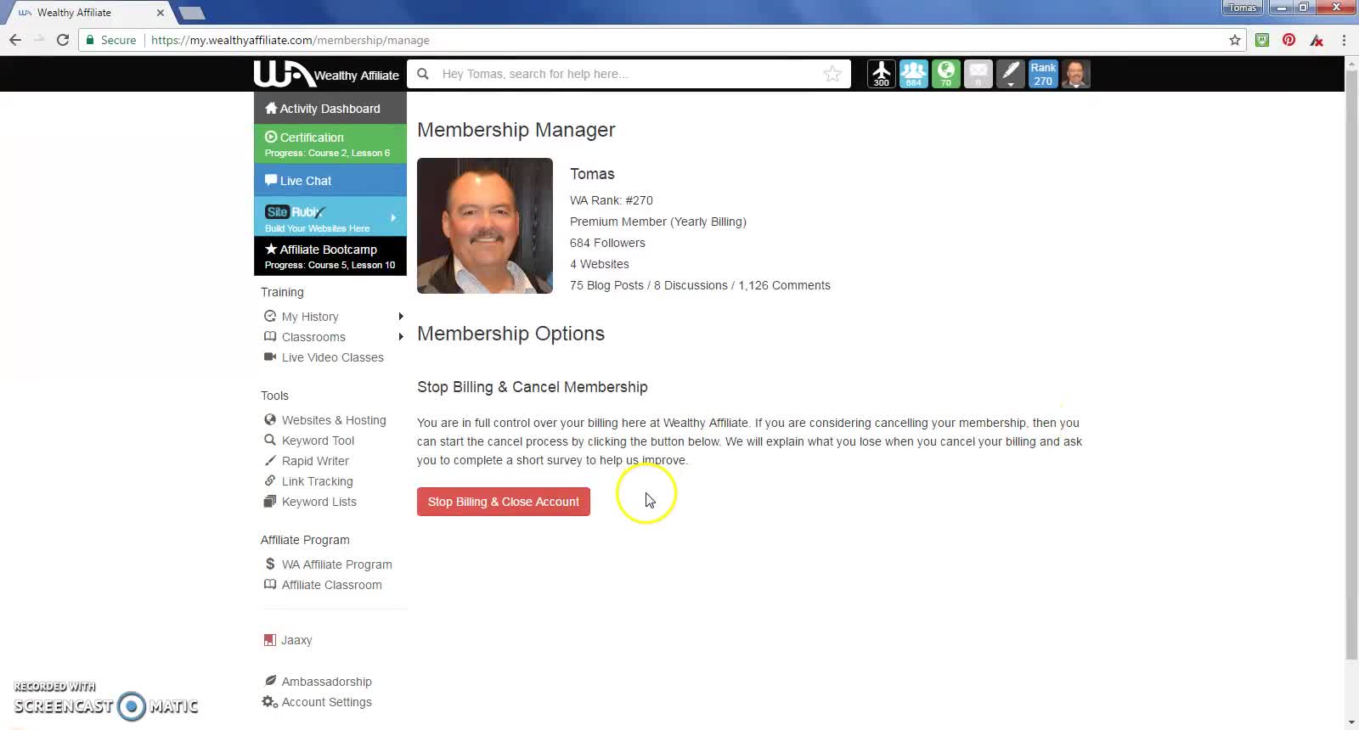1359x730 pixels.
Task: Open Classrooms
Action: 313,337
